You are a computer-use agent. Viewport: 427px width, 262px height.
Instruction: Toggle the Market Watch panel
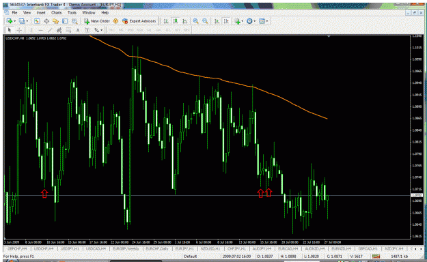37,21
